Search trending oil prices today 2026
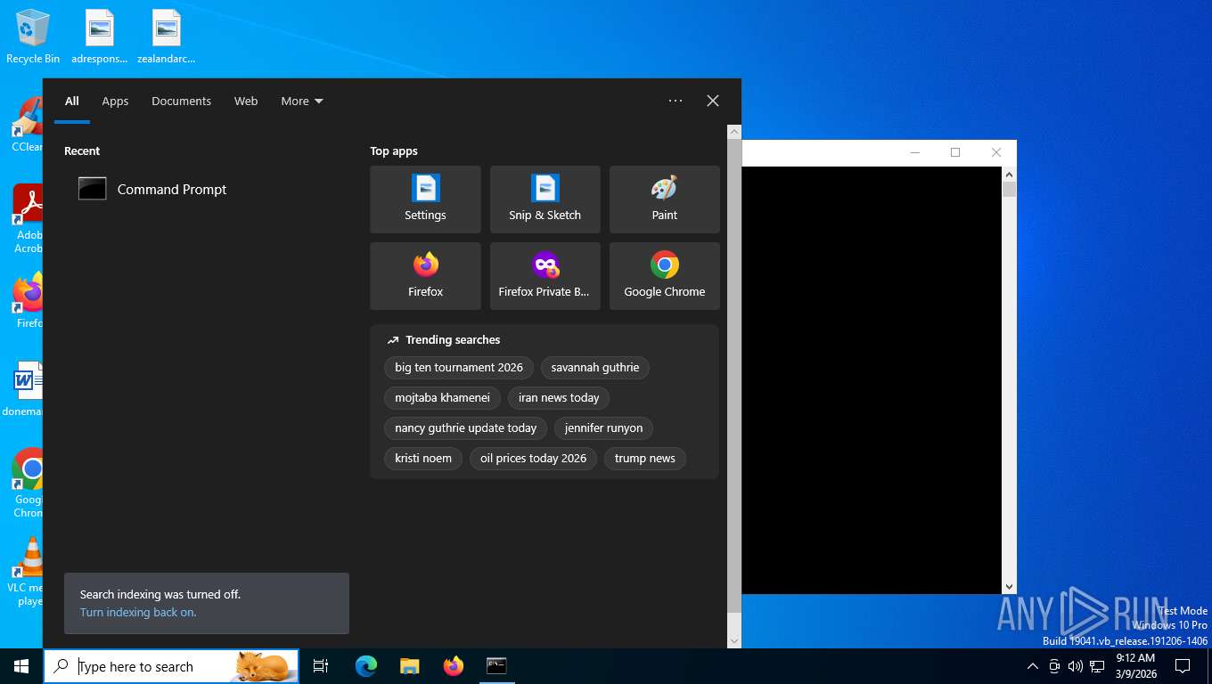This screenshot has height=684, width=1212. pyautogui.click(x=533, y=459)
